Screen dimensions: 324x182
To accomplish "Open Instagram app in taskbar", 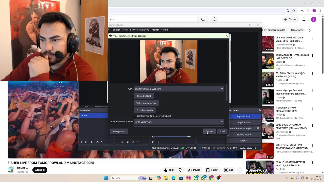I will point(188,178).
